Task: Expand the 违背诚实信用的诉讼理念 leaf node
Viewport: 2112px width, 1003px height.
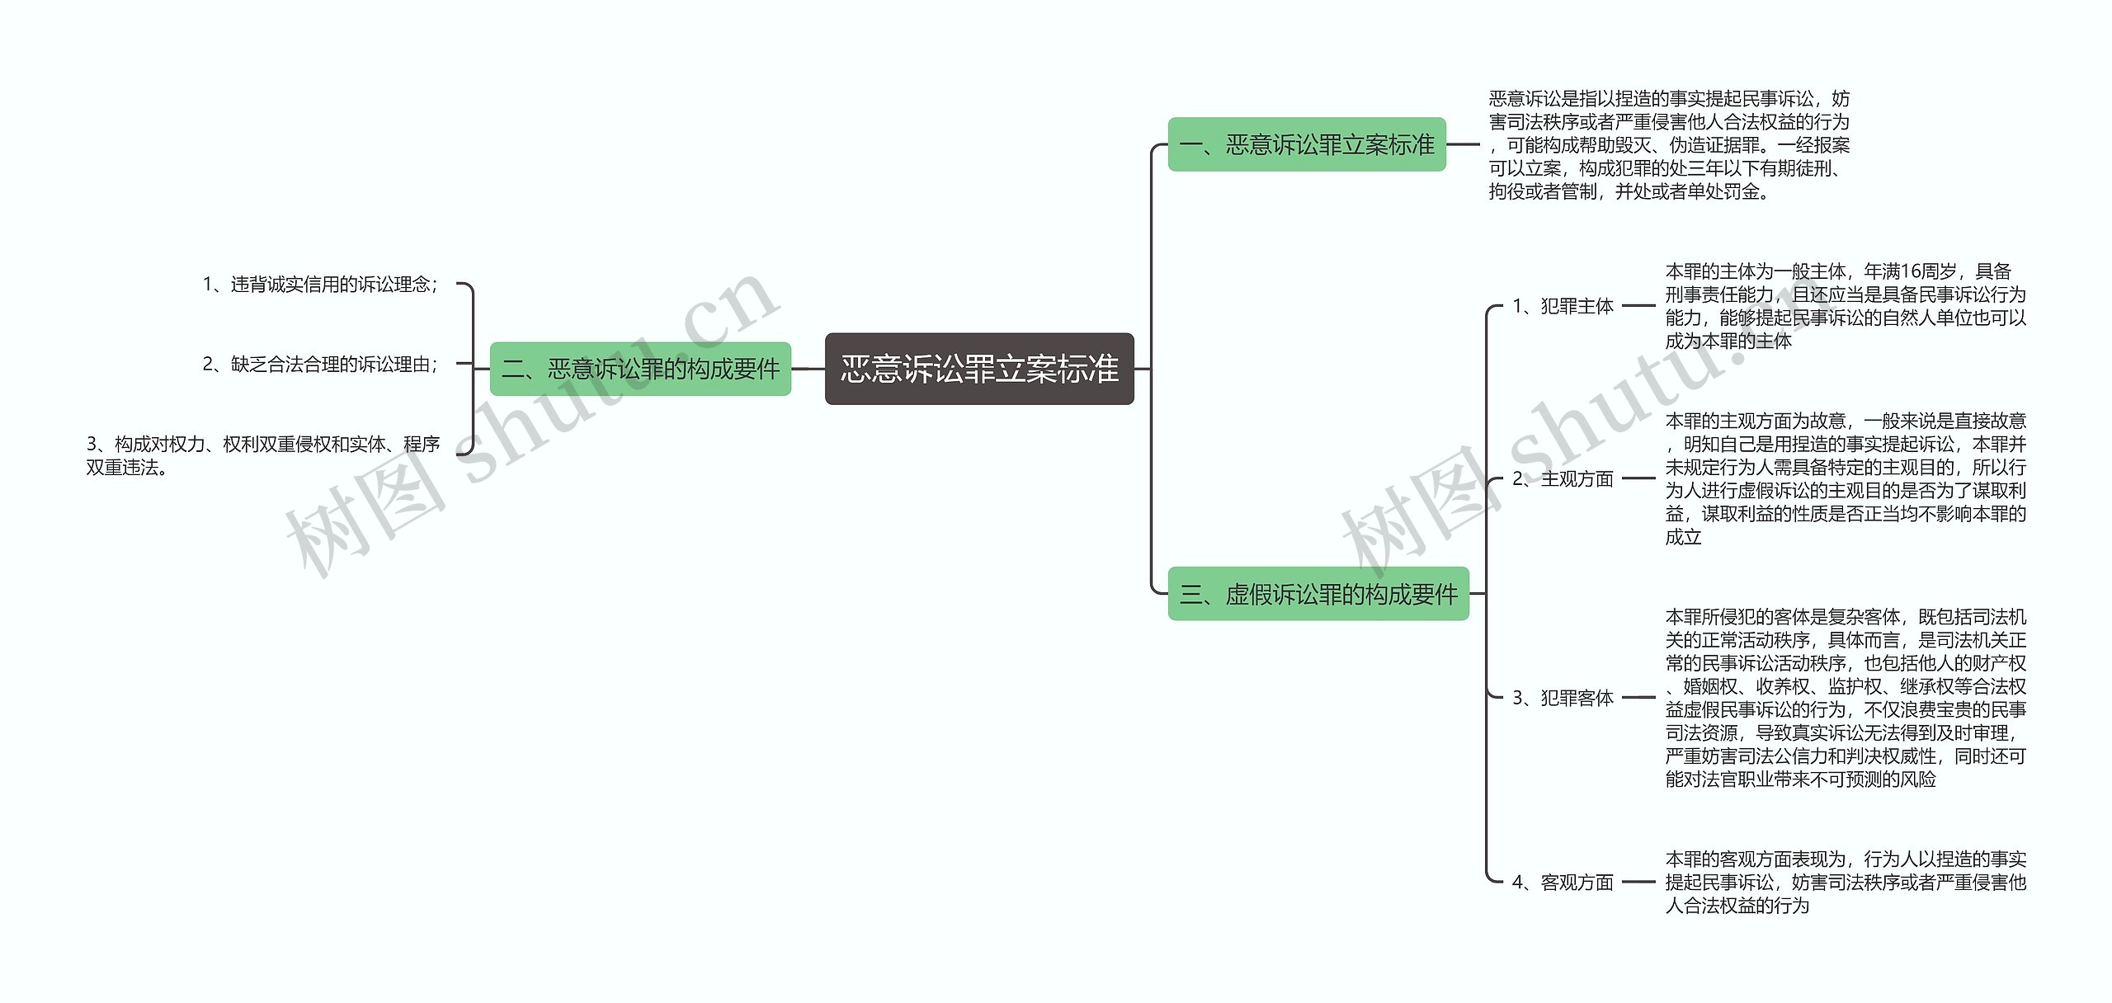Action: coord(290,269)
